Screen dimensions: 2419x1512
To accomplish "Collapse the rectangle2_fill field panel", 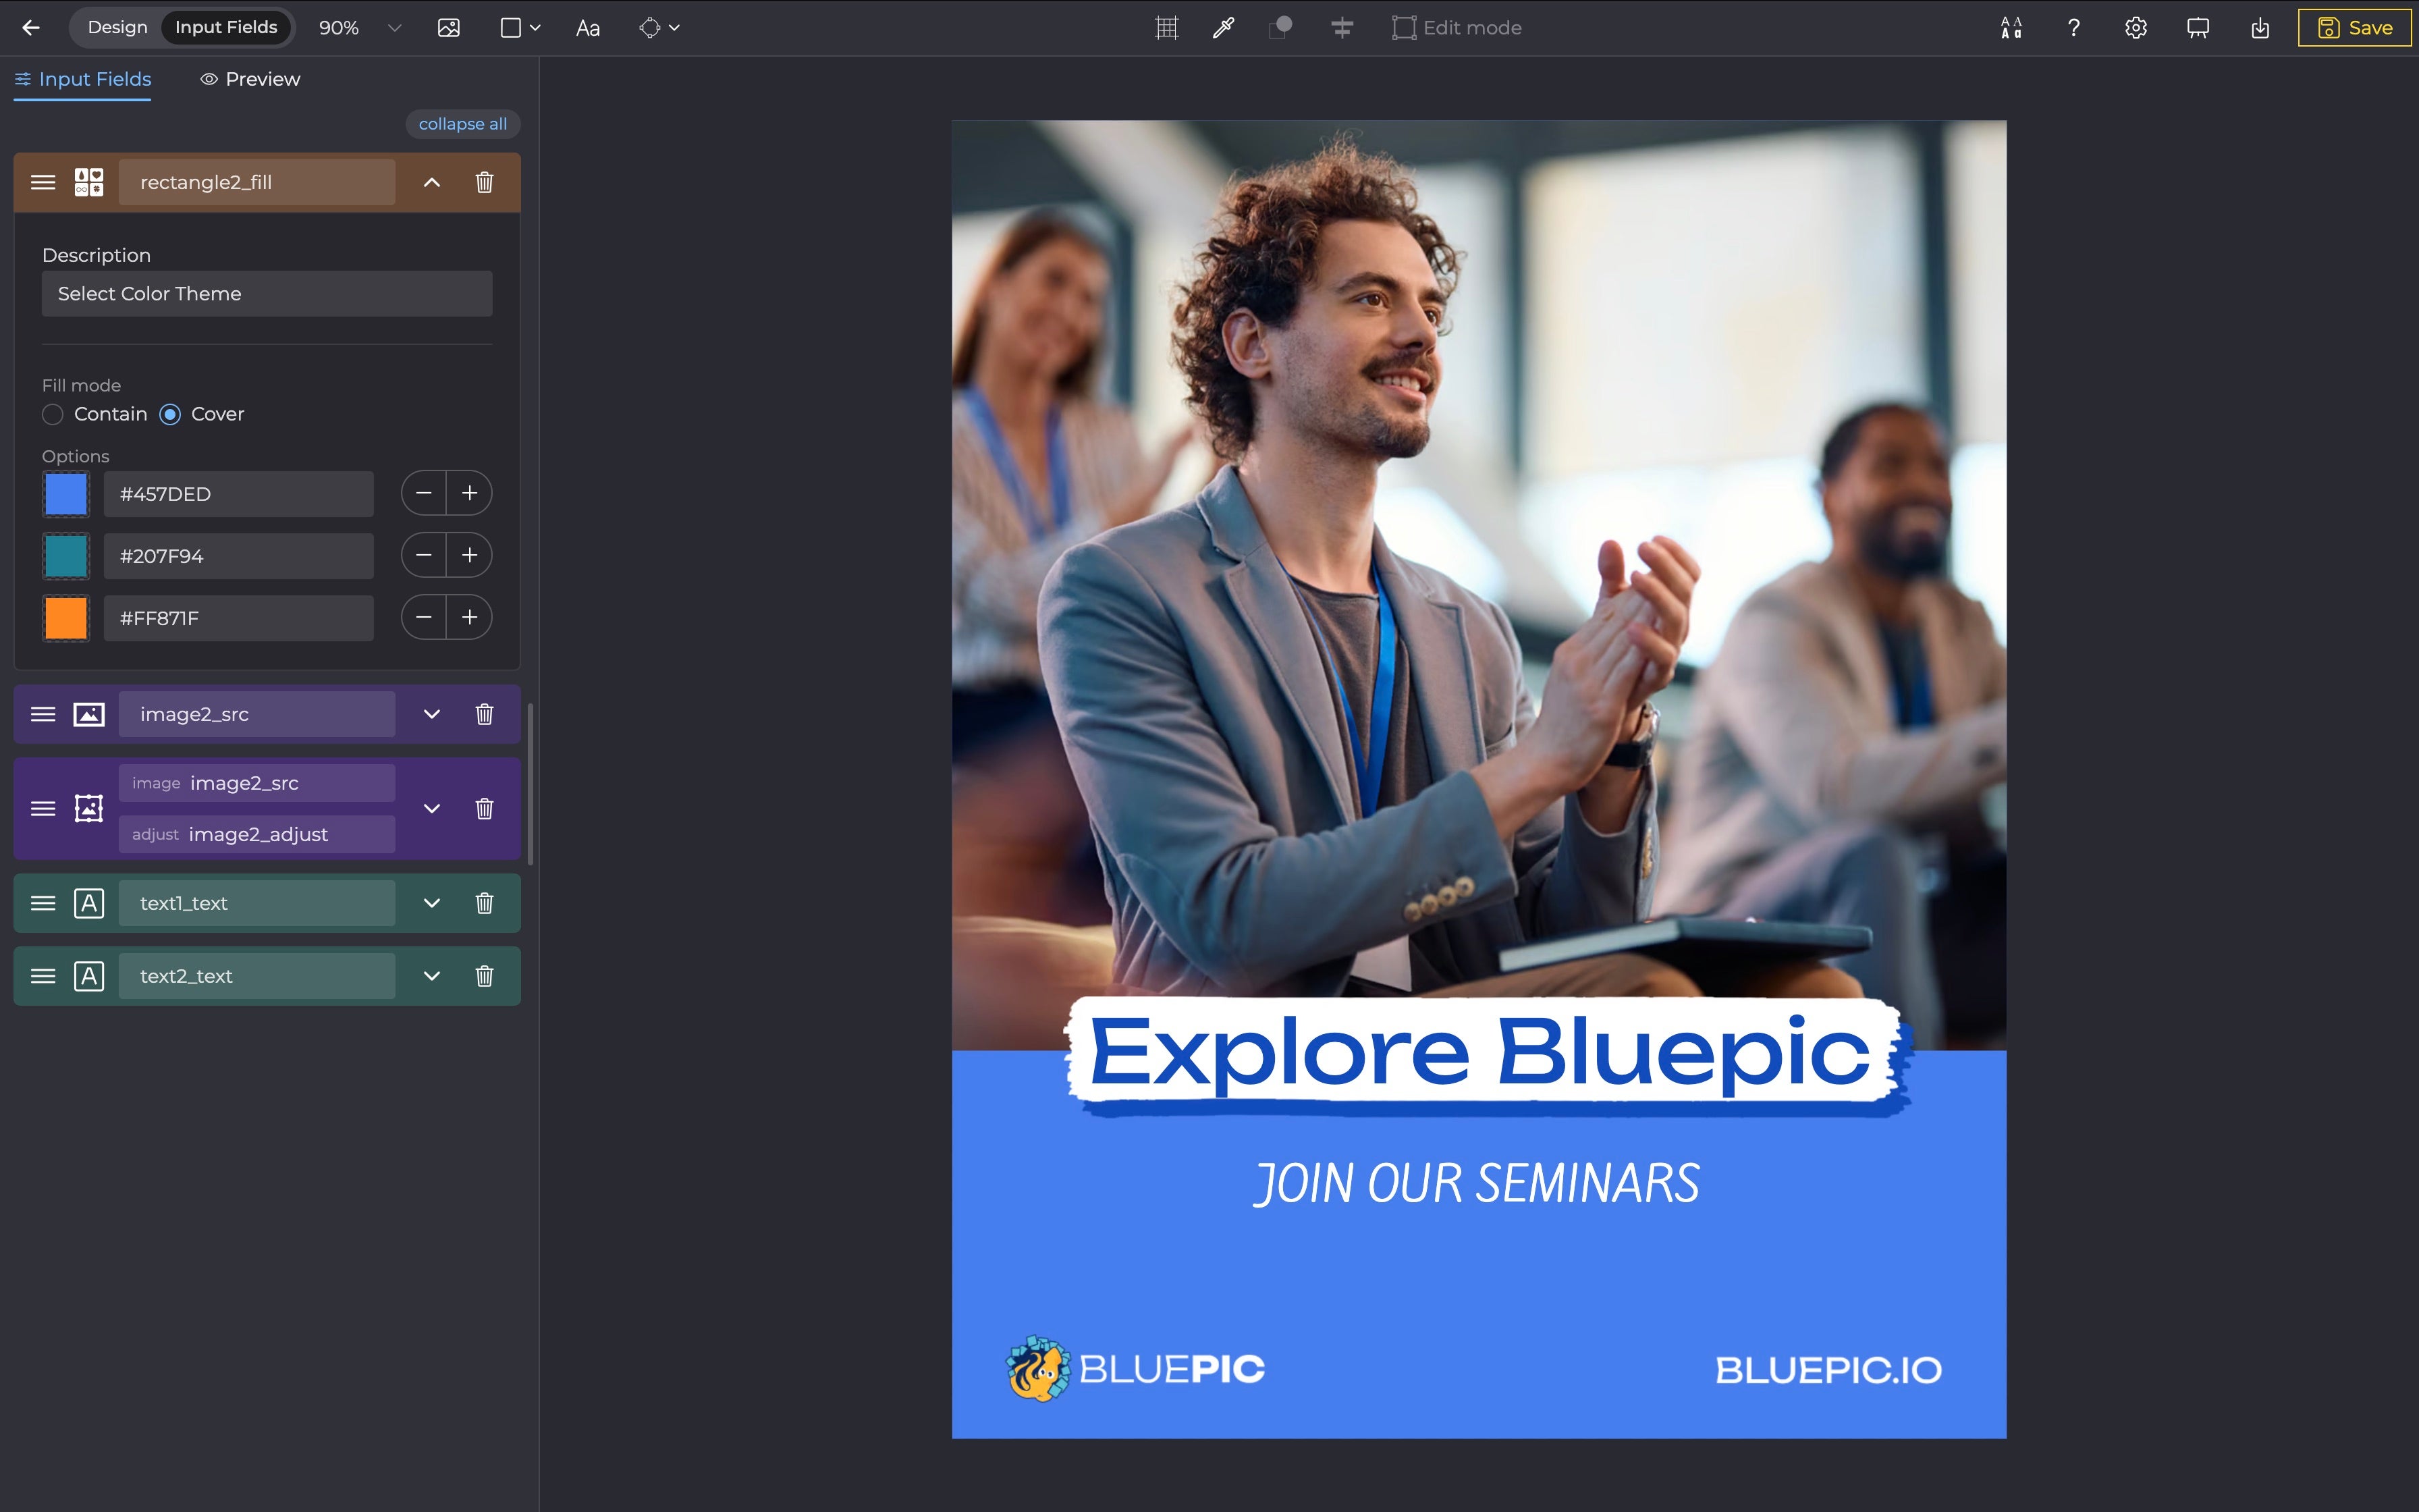I will (x=431, y=182).
